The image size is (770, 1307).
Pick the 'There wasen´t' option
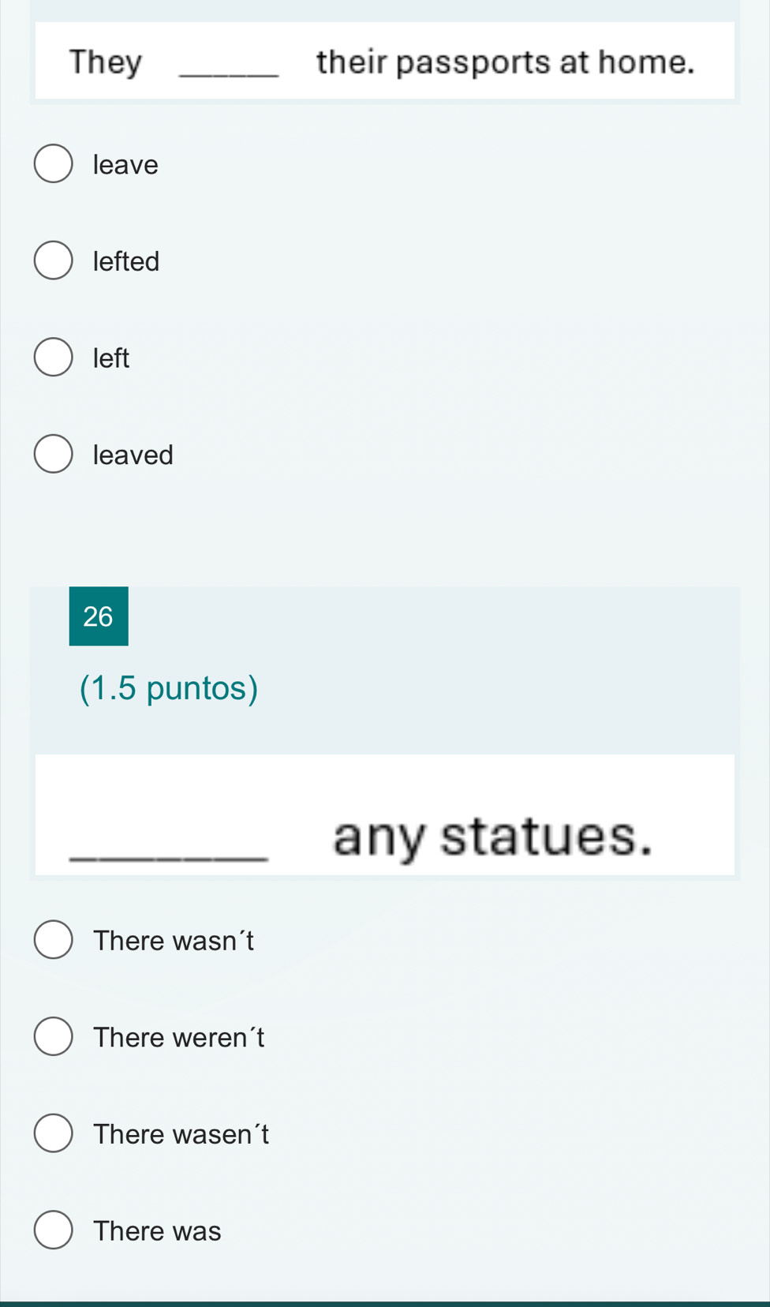click(x=54, y=1134)
